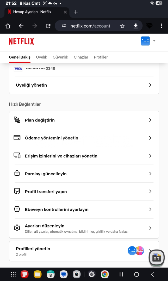Tap the browser back arrow
Viewport: 168px width, 281px height.
click(x=21, y=26)
